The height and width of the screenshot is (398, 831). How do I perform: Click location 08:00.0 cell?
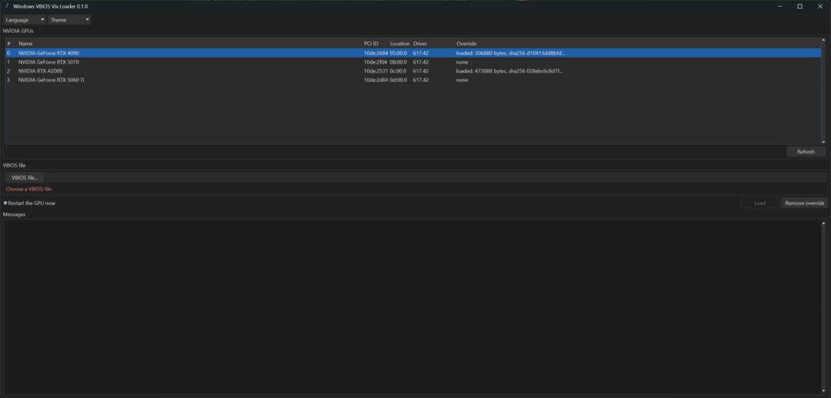(x=399, y=62)
